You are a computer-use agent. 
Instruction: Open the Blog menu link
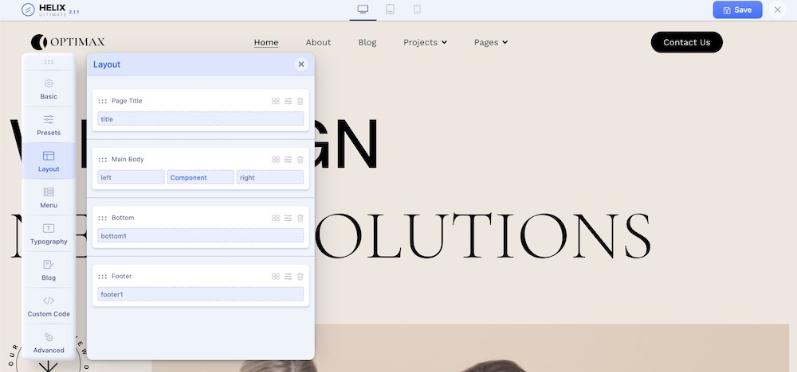[x=367, y=43]
